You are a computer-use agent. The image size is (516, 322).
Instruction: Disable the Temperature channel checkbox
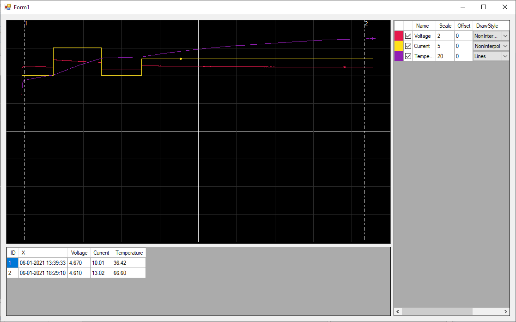click(408, 56)
